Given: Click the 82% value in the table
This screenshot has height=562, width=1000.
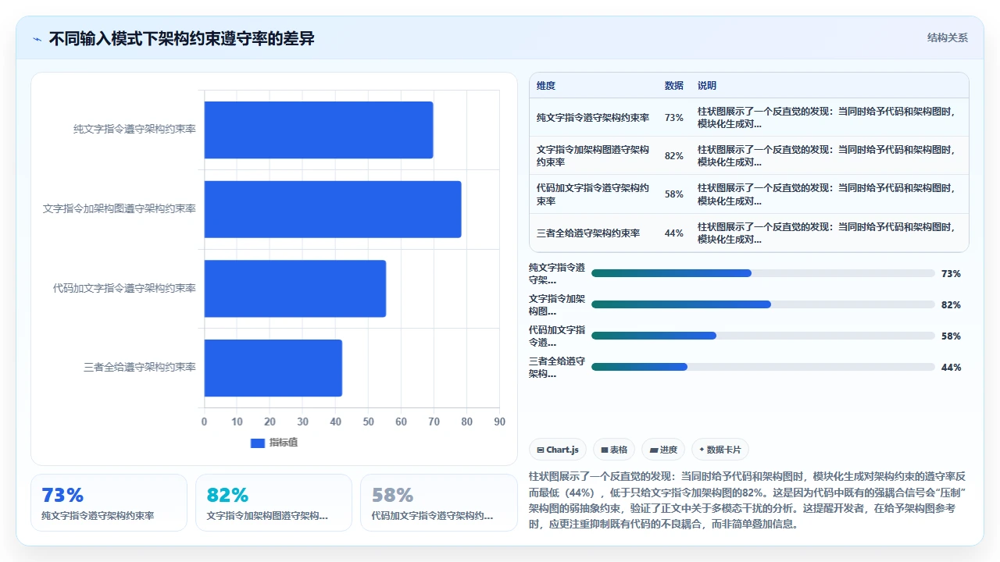Looking at the screenshot, I should click(674, 156).
